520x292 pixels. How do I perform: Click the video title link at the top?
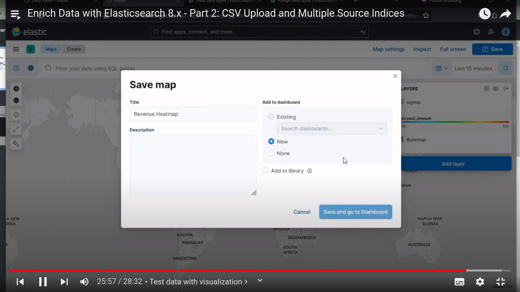[x=216, y=13]
